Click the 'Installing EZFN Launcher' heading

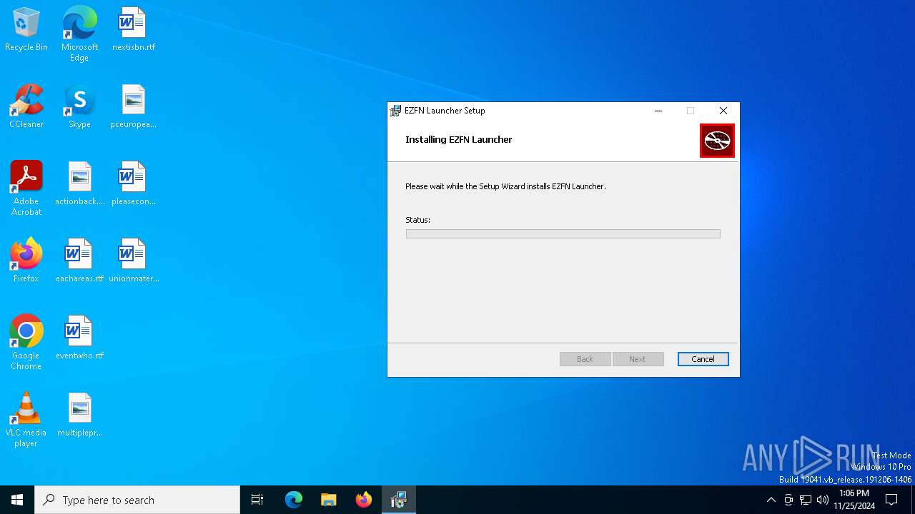coord(459,139)
